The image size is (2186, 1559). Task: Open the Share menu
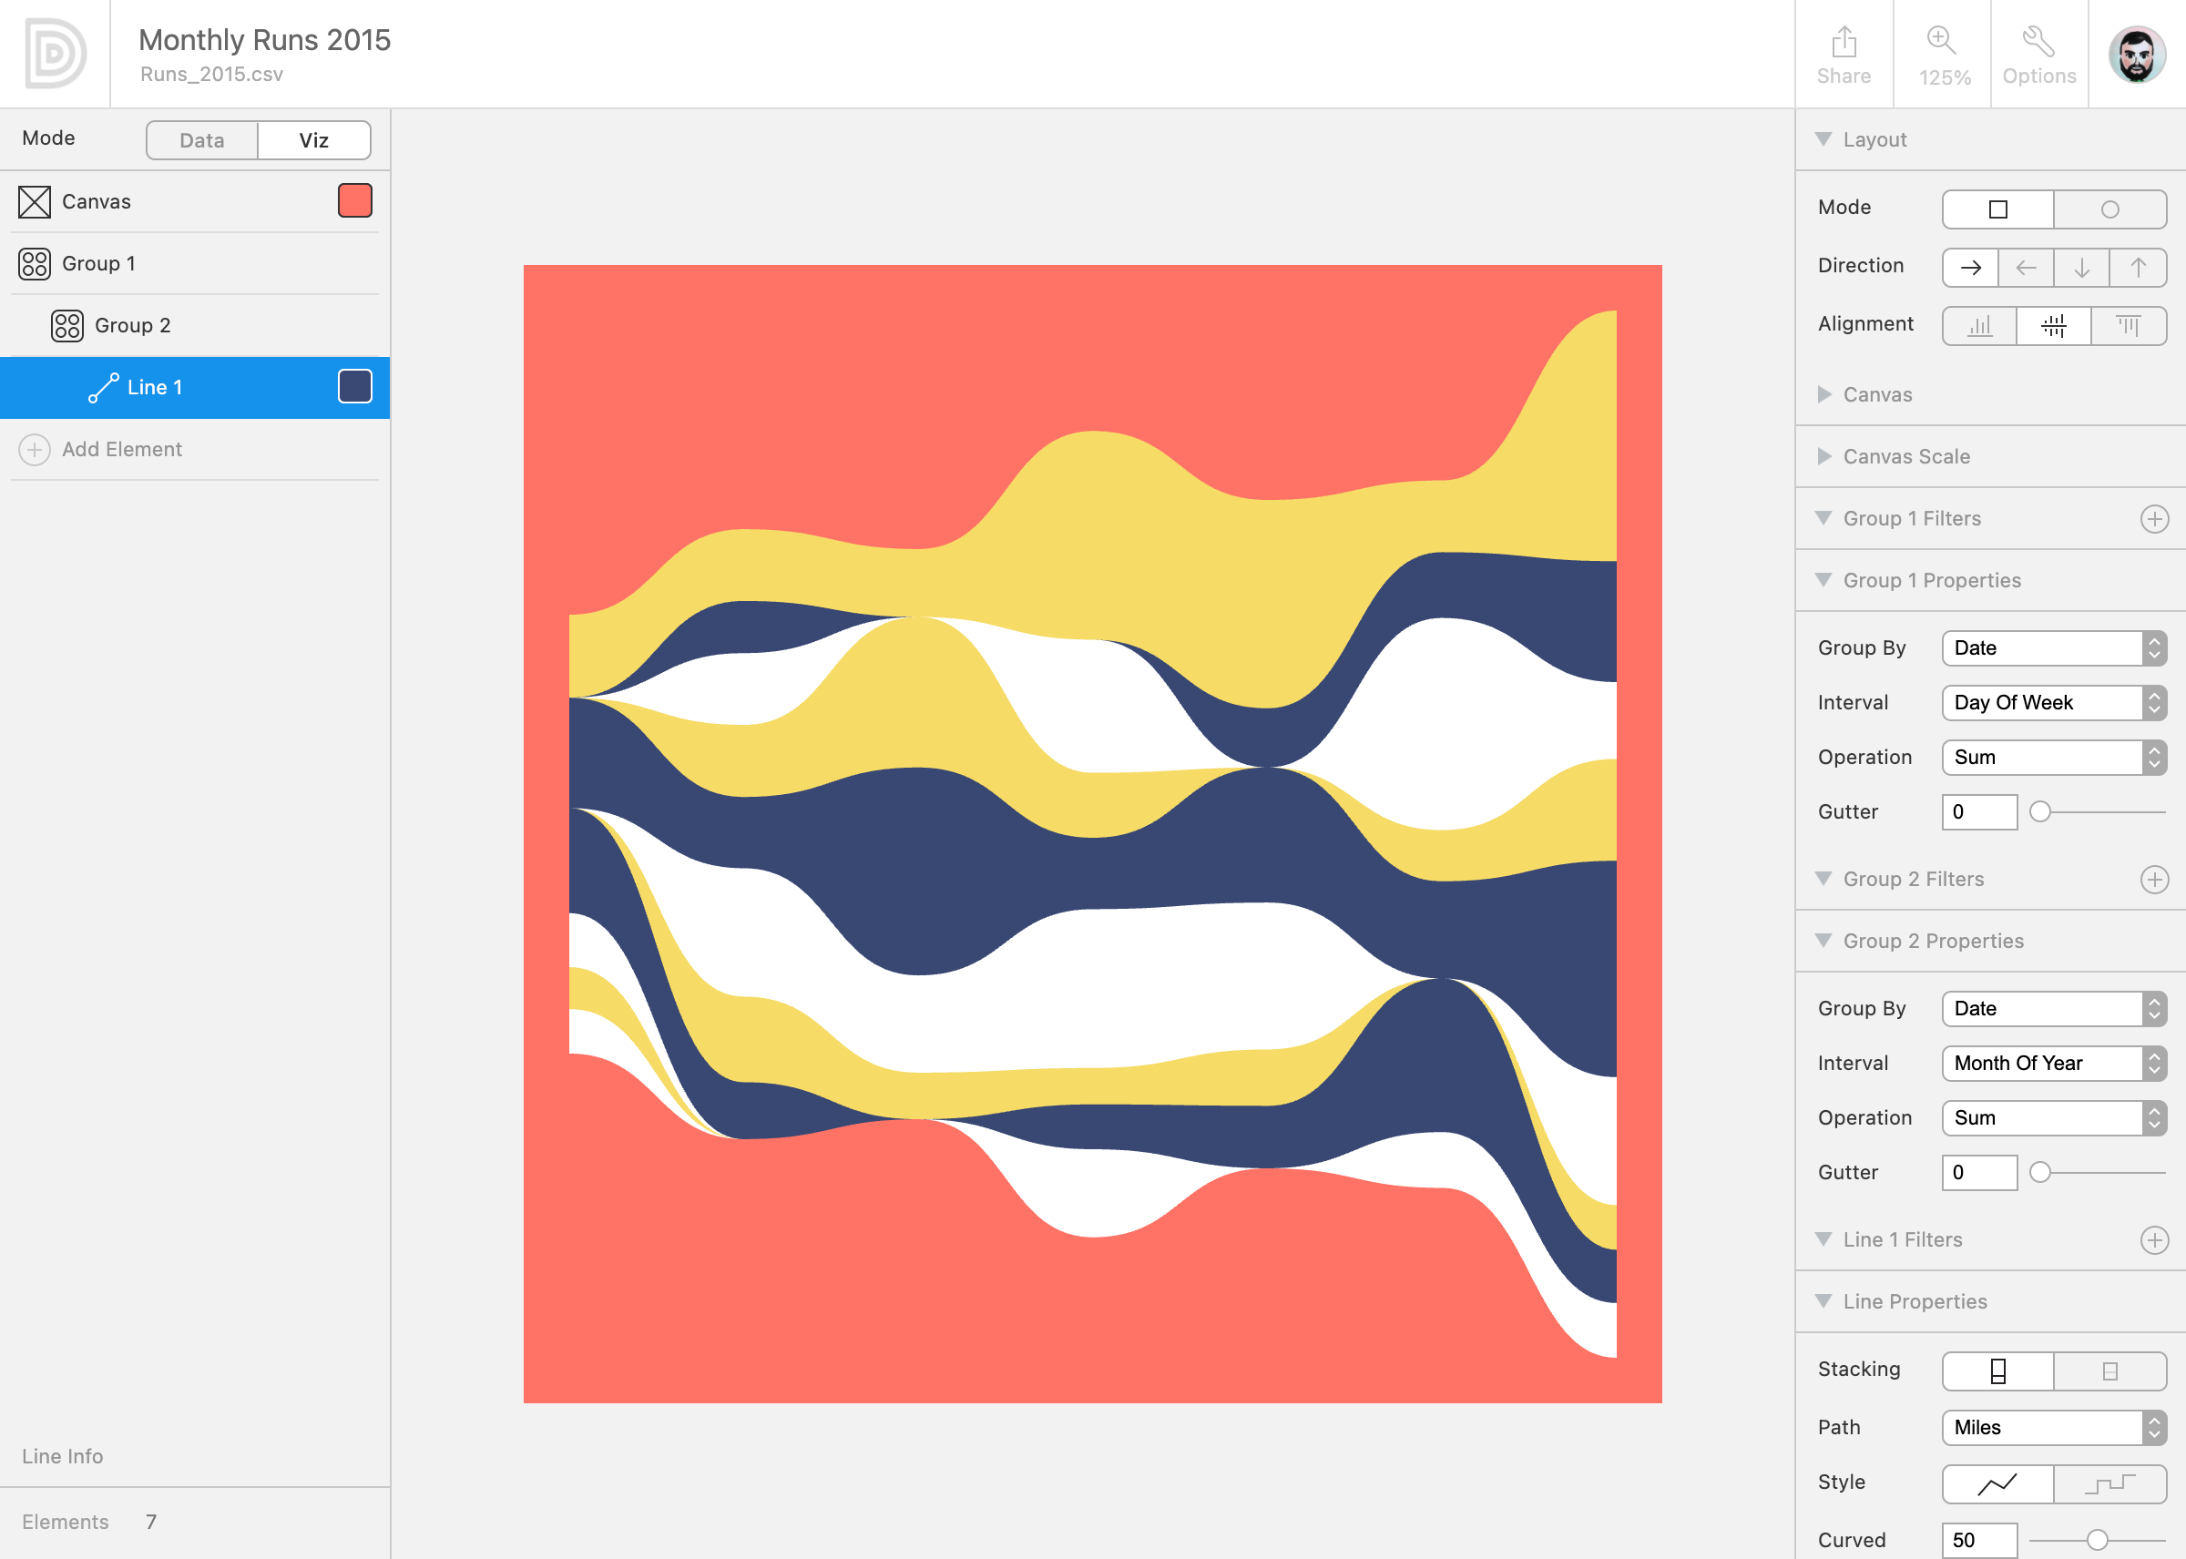1844,55
